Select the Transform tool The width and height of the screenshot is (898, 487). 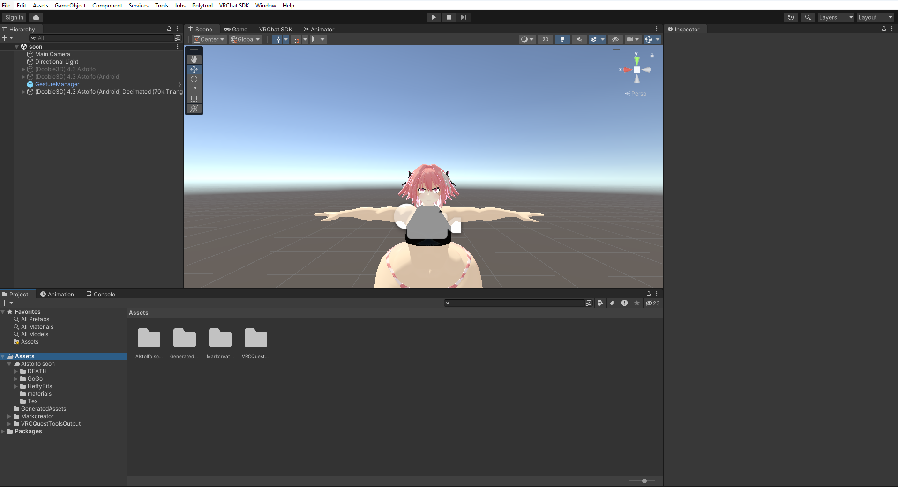[x=194, y=109]
